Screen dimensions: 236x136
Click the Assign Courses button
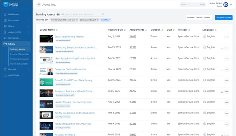click(x=224, y=18)
